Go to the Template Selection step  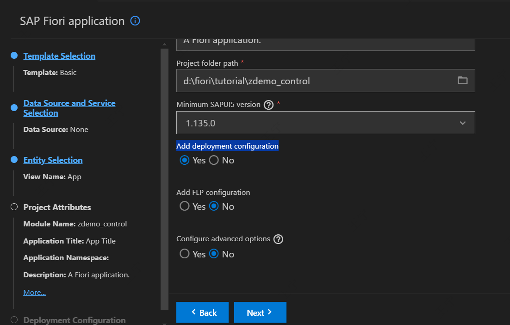[x=59, y=56]
